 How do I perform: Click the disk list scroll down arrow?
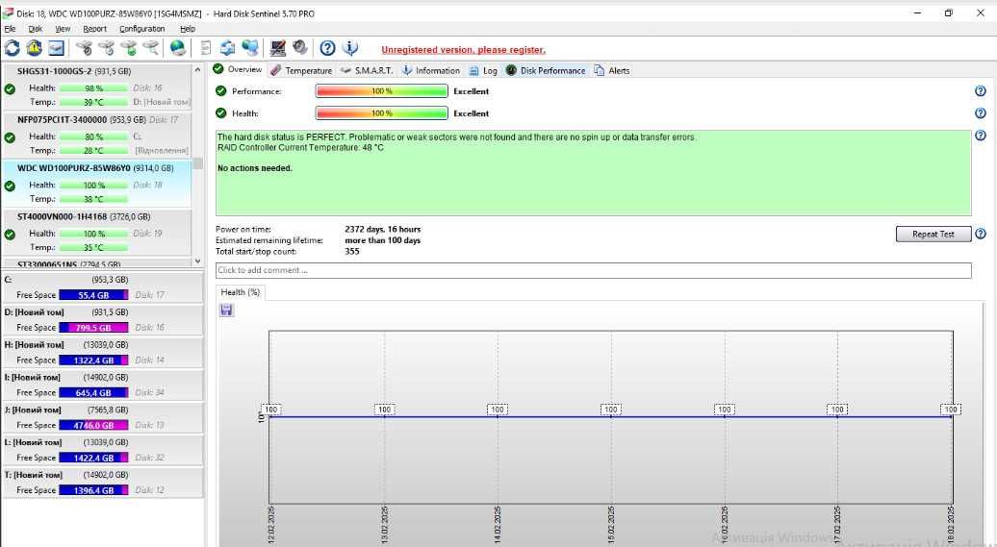tap(197, 261)
